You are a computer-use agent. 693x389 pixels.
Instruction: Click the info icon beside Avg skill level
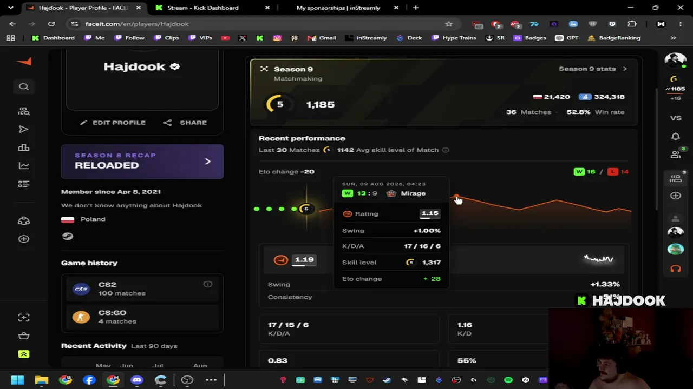446,150
